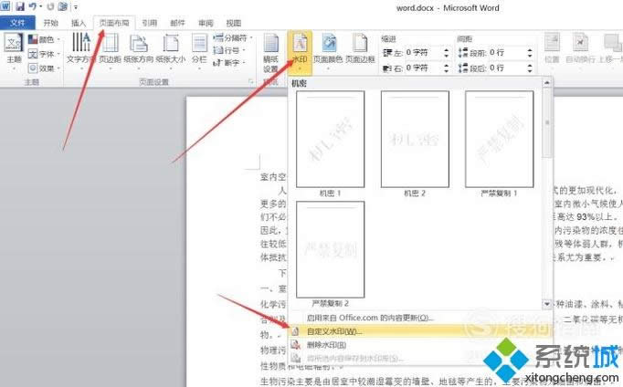Open the 审阅 (Review) tab
The height and width of the screenshot is (387, 623).
[x=206, y=23]
